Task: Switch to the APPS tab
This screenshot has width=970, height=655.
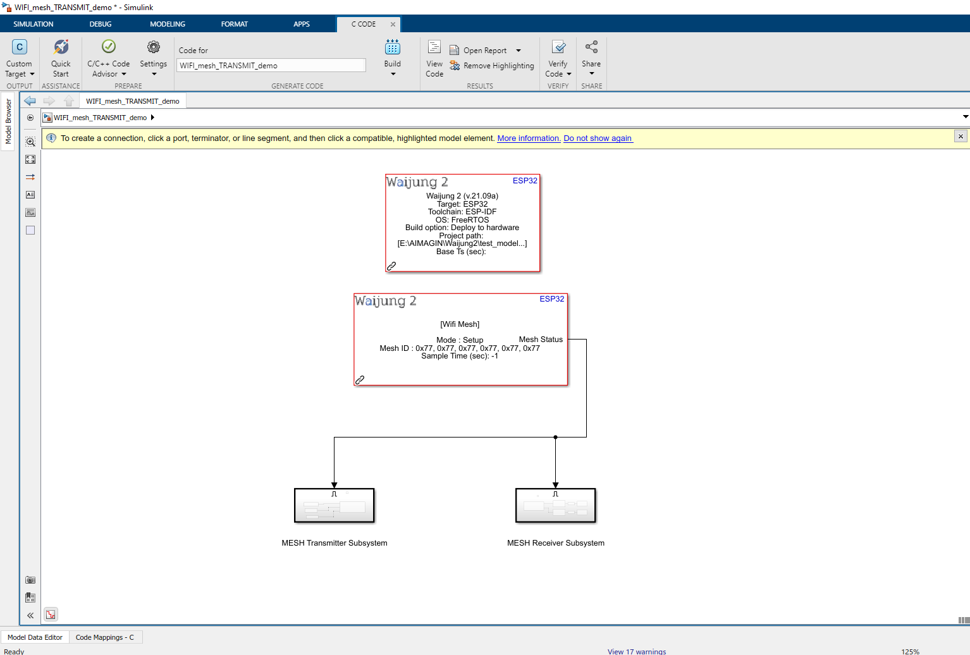Action: pyautogui.click(x=302, y=24)
